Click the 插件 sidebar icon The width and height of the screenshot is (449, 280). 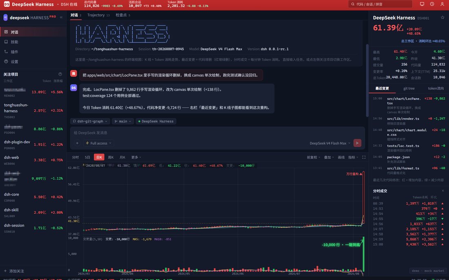pyautogui.click(x=6, y=52)
